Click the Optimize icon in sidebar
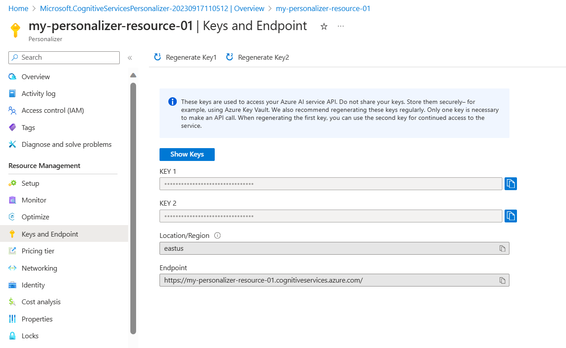 point(12,217)
